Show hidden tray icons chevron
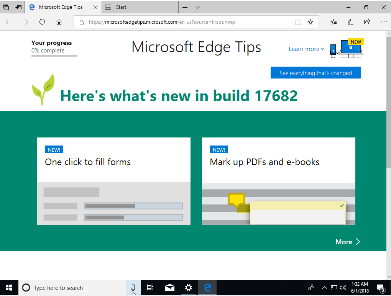The image size is (391, 296). (324, 288)
